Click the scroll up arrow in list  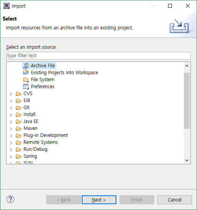click(x=187, y=66)
